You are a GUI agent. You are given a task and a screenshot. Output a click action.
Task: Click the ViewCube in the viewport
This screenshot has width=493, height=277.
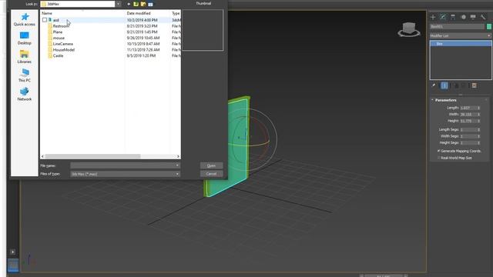coord(409,29)
